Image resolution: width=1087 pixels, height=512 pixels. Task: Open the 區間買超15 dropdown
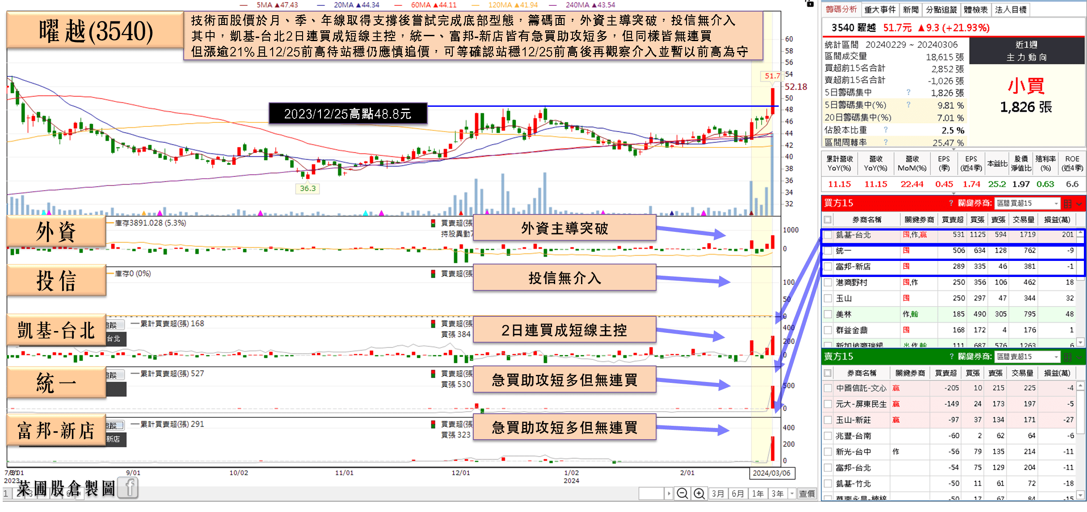coord(1028,203)
